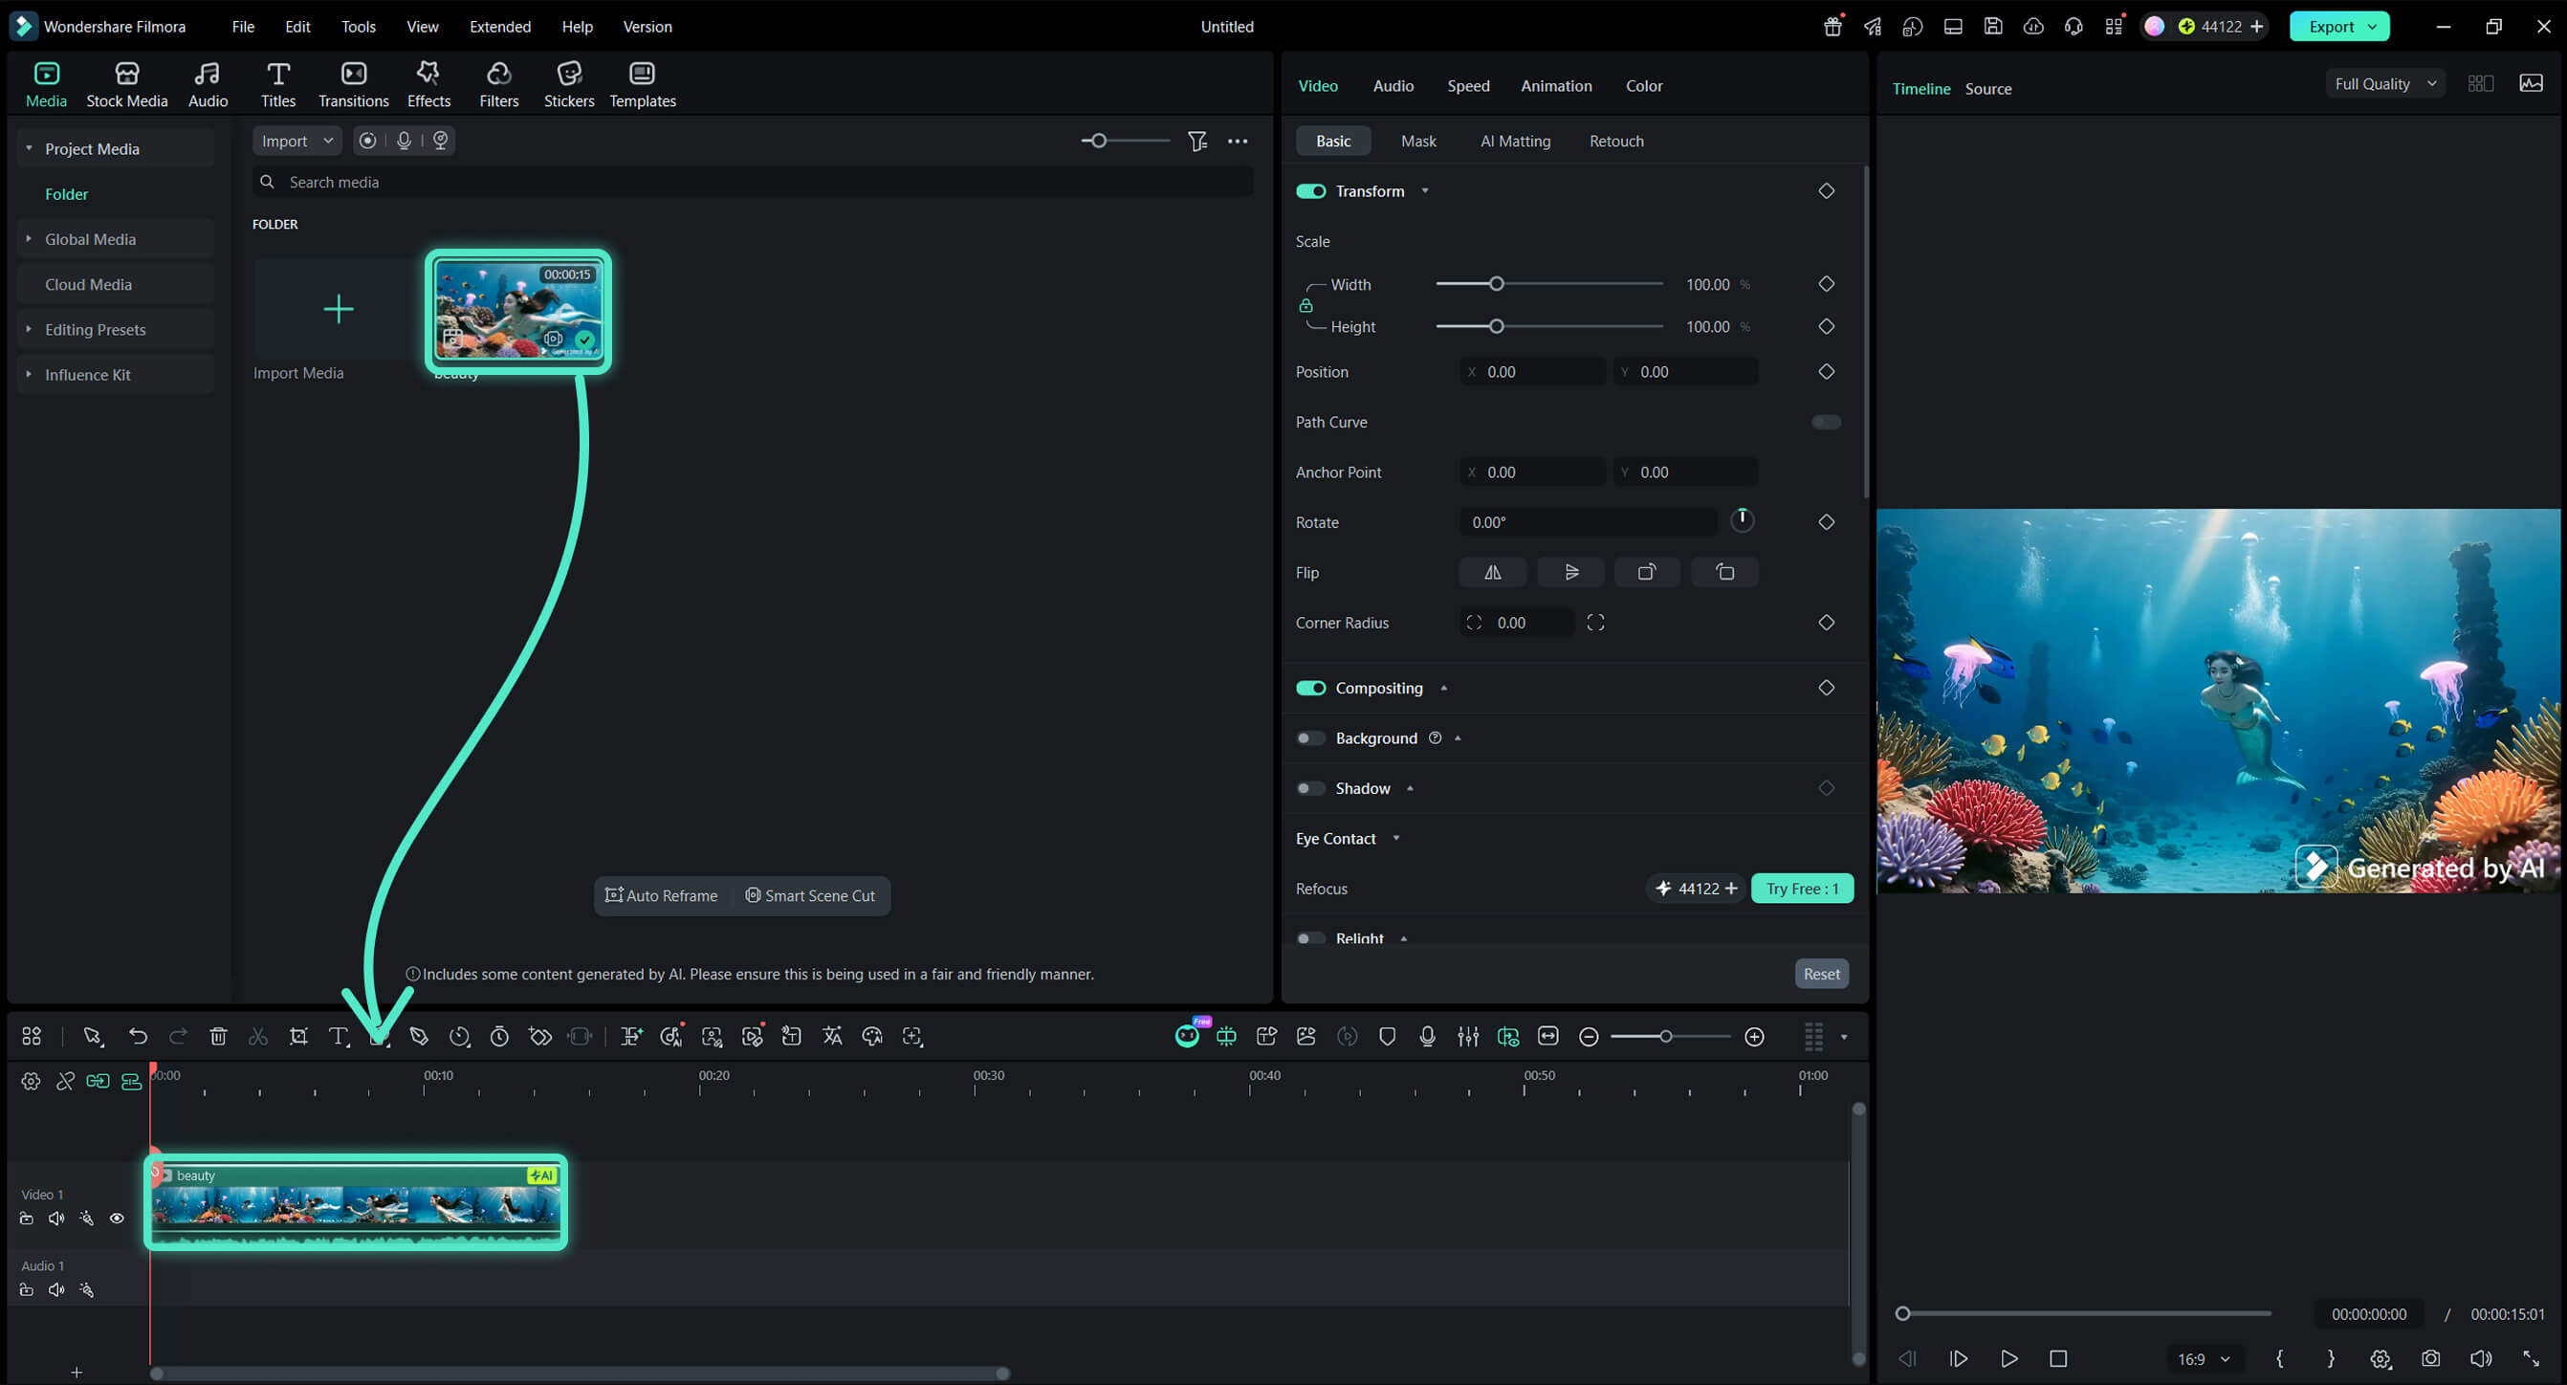Enable the Path Curve toggle
This screenshot has height=1385, width=2567.
coord(1826,423)
